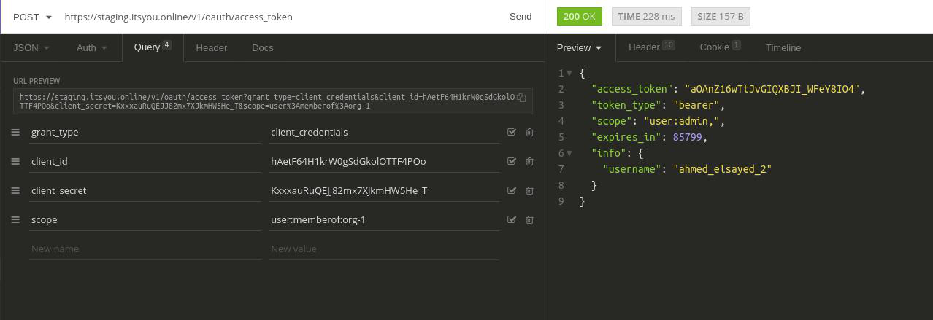Open the Preview mode dropdown
This screenshot has height=320, width=933.
tap(579, 47)
